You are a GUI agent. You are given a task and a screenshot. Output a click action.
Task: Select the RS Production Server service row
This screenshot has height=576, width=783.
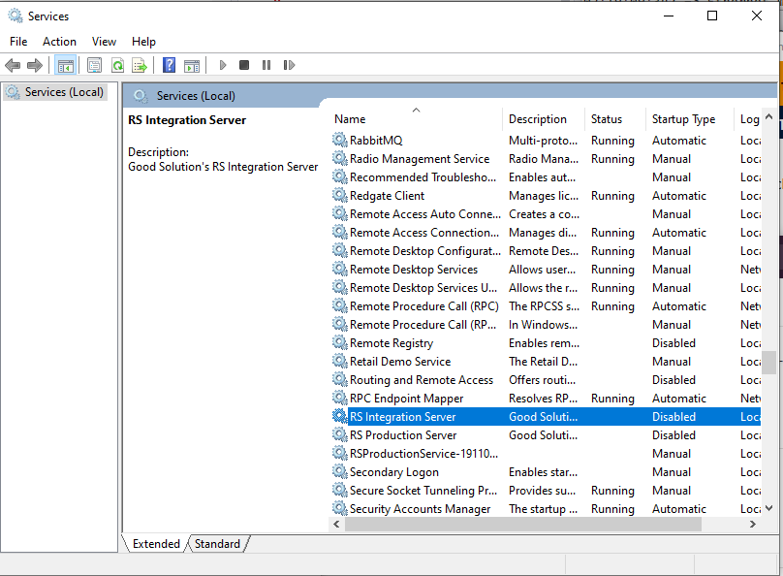[x=403, y=435]
